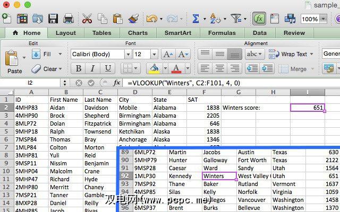This screenshot has width=340, height=212.
Task: Click the Save floppy disk icon
Action: click(x=53, y=19)
